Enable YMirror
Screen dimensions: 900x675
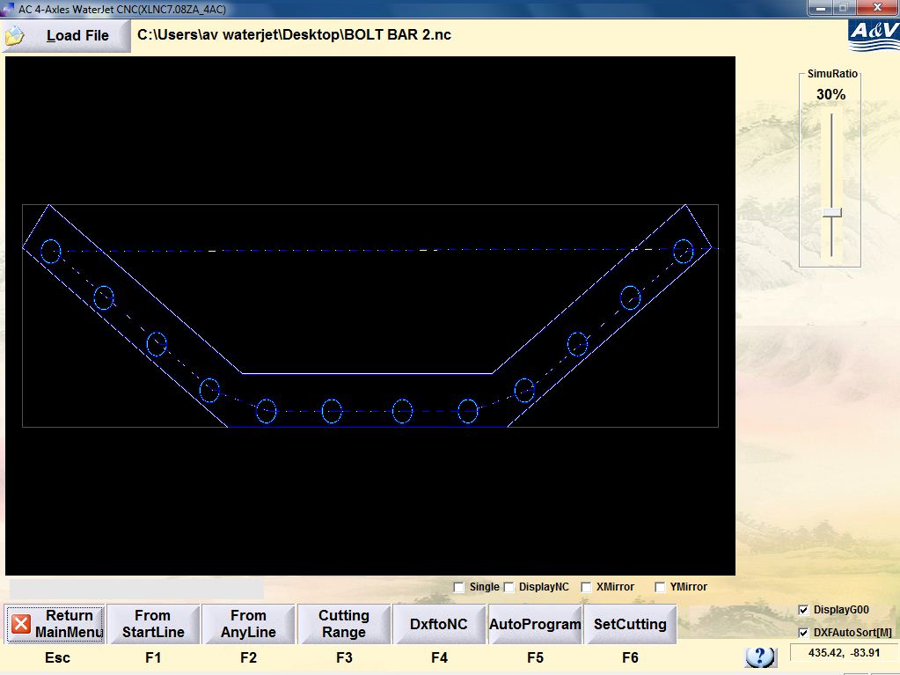660,587
